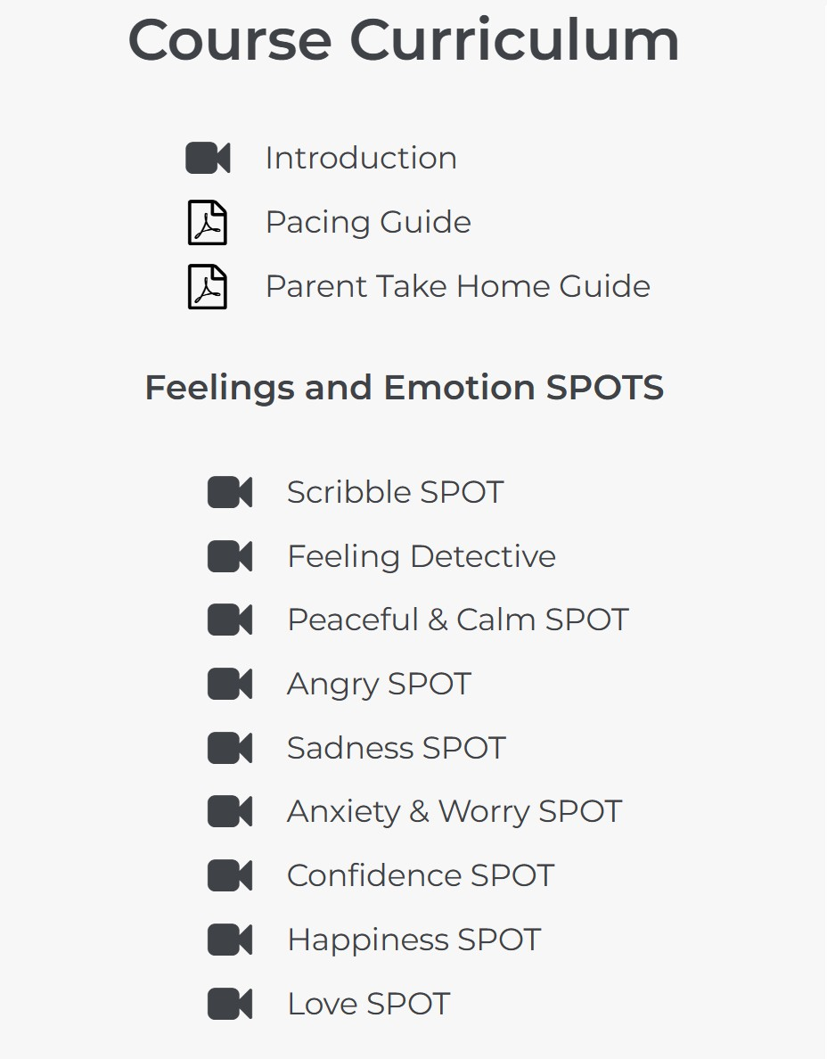Open the Introduction lesson
The height and width of the screenshot is (1059, 827).
pos(361,159)
